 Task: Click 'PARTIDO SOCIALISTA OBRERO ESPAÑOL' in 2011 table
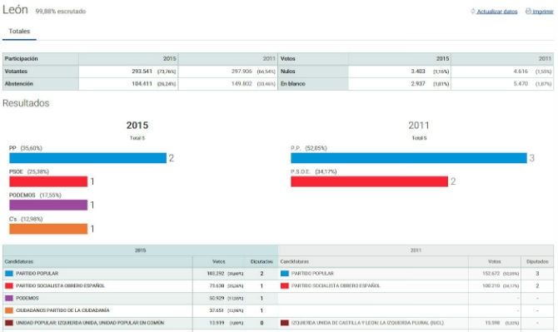coord(336,285)
